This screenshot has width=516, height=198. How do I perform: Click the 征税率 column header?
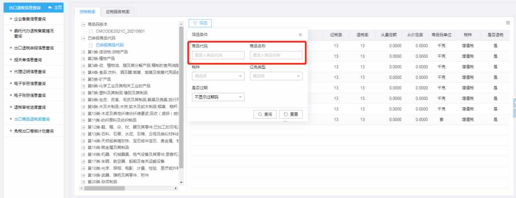pos(336,35)
